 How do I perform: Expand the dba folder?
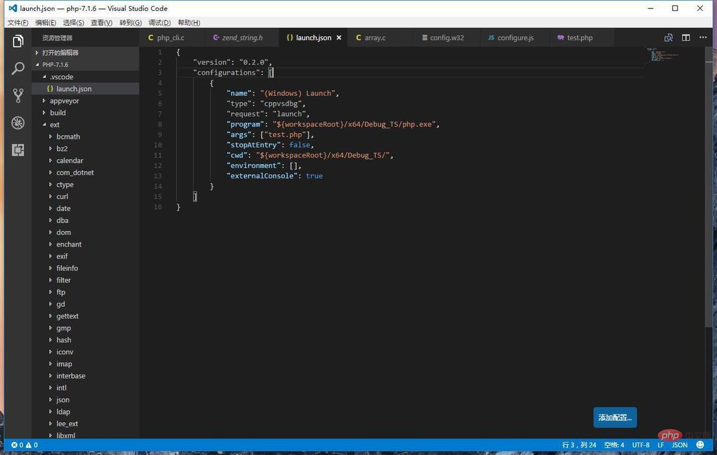coord(85,220)
